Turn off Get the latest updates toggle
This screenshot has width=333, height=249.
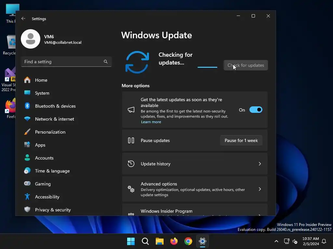tap(256, 110)
